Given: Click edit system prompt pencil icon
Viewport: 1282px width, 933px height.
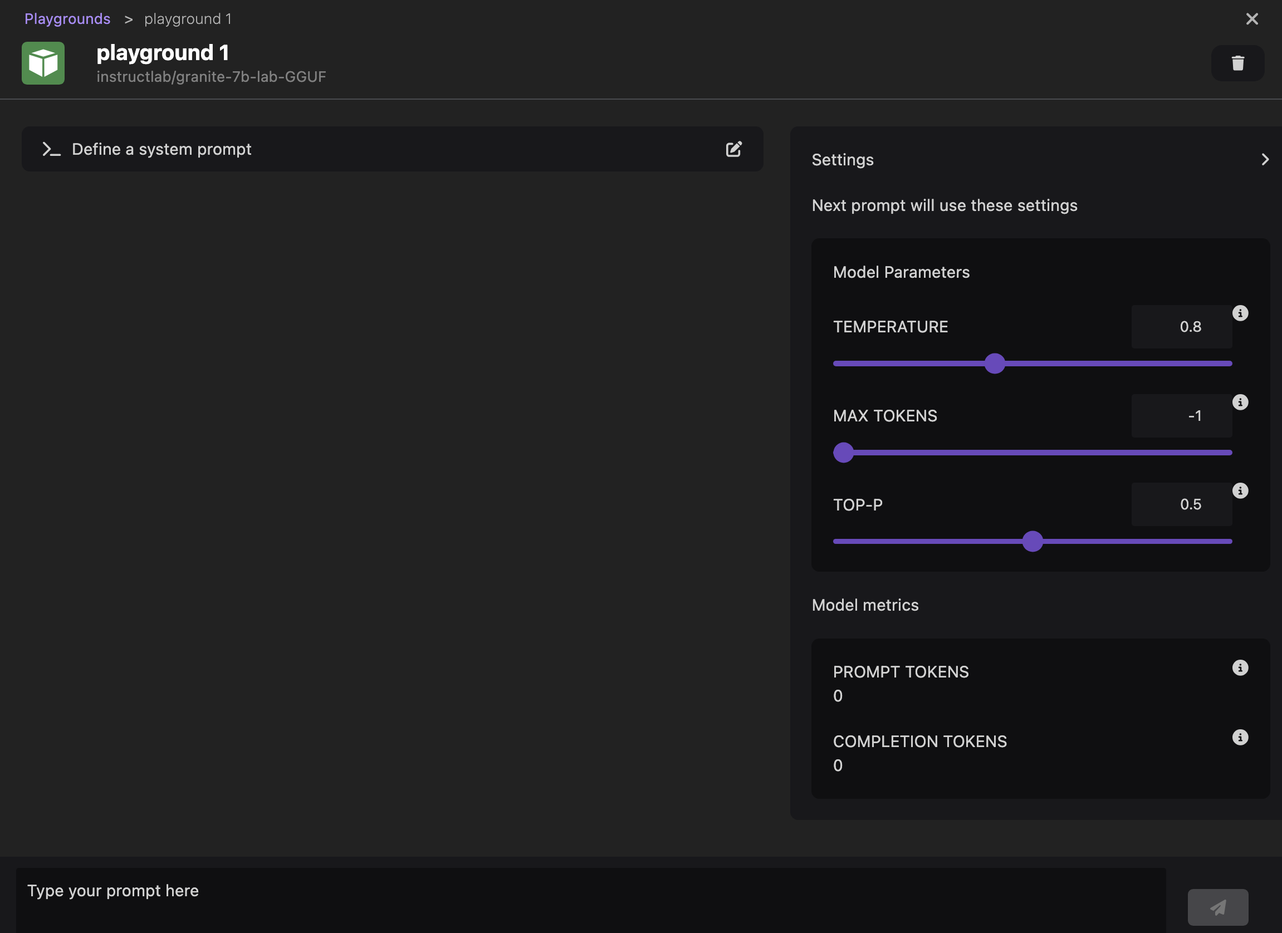Looking at the screenshot, I should pyautogui.click(x=733, y=149).
